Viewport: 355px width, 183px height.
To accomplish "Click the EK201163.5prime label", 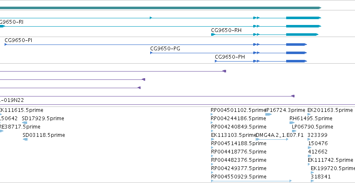I will click(330, 110).
